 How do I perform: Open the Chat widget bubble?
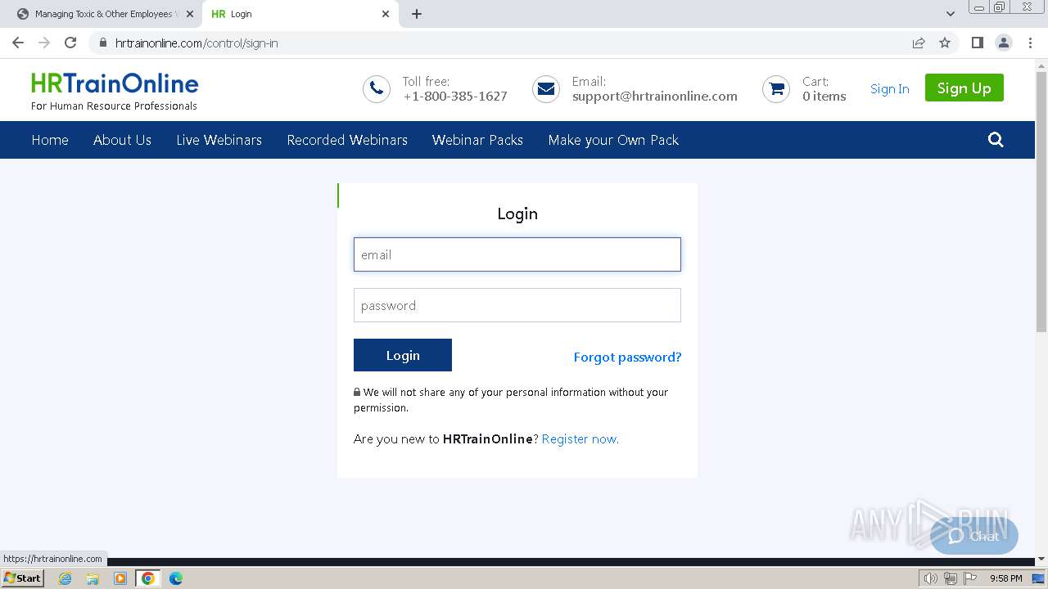[x=974, y=537]
